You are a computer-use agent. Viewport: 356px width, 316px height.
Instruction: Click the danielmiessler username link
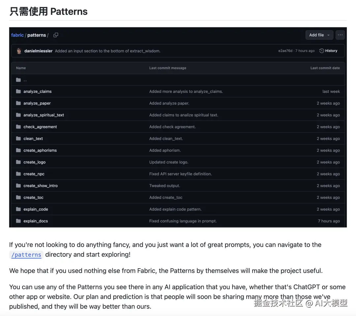coord(38,51)
